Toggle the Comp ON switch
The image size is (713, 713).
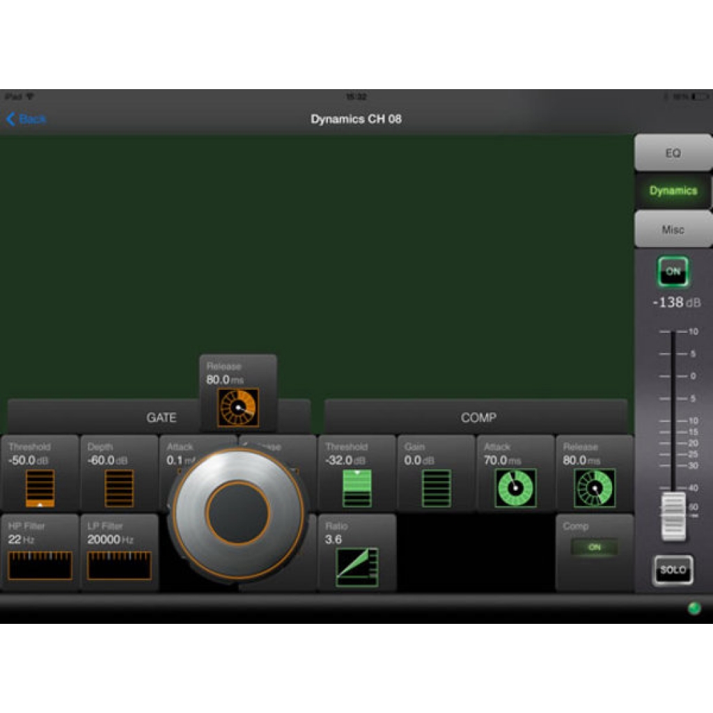click(594, 547)
